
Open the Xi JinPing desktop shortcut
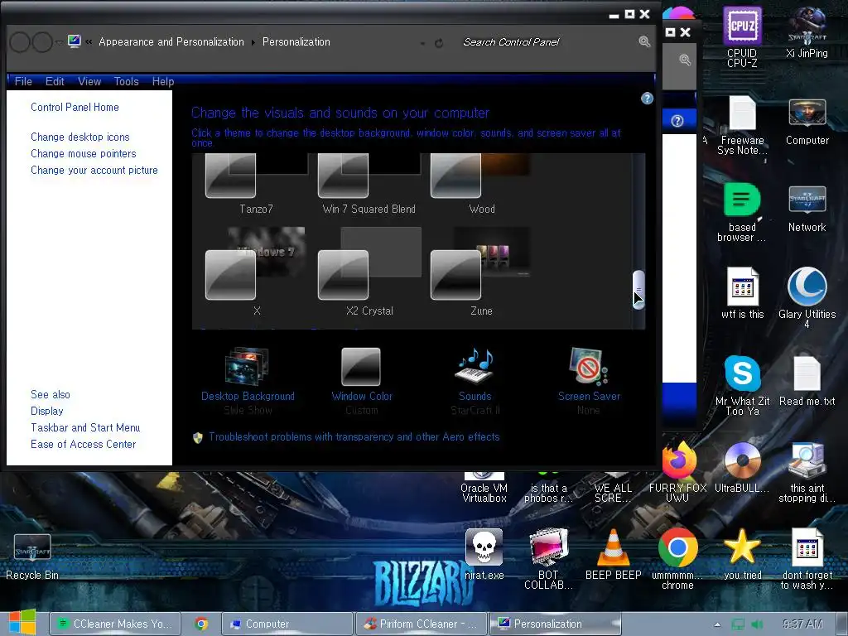click(807, 31)
